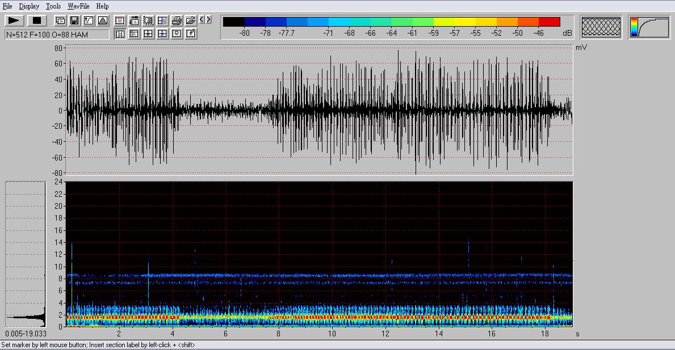The image size is (675, 350).
Task: Open the WavFile menu
Action: 78,6
